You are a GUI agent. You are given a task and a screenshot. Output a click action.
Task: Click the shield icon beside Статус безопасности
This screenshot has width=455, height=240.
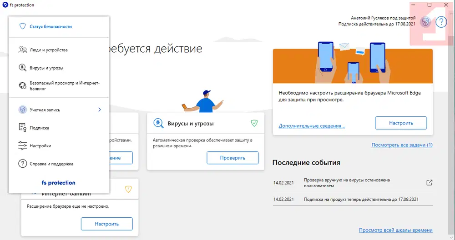point(22,26)
